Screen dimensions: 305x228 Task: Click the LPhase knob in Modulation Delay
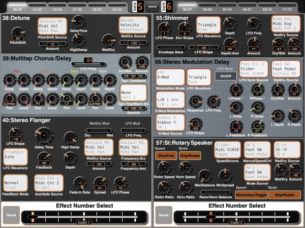(236, 89)
